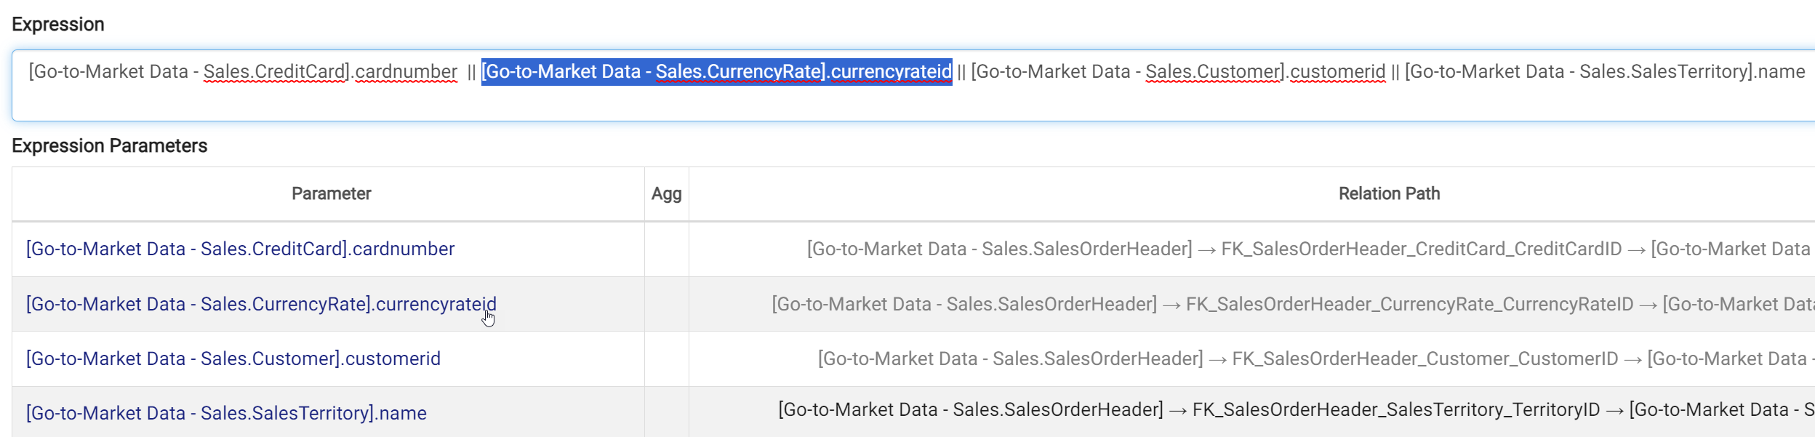The width and height of the screenshot is (1815, 437).
Task: Click the Agg column header
Action: 666,194
